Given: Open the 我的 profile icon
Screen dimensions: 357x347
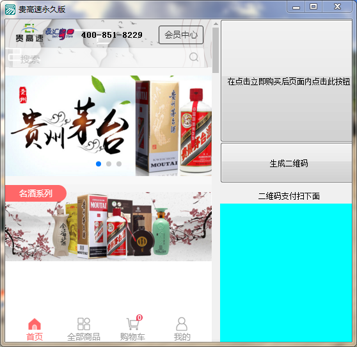Looking at the screenshot, I should (x=182, y=324).
